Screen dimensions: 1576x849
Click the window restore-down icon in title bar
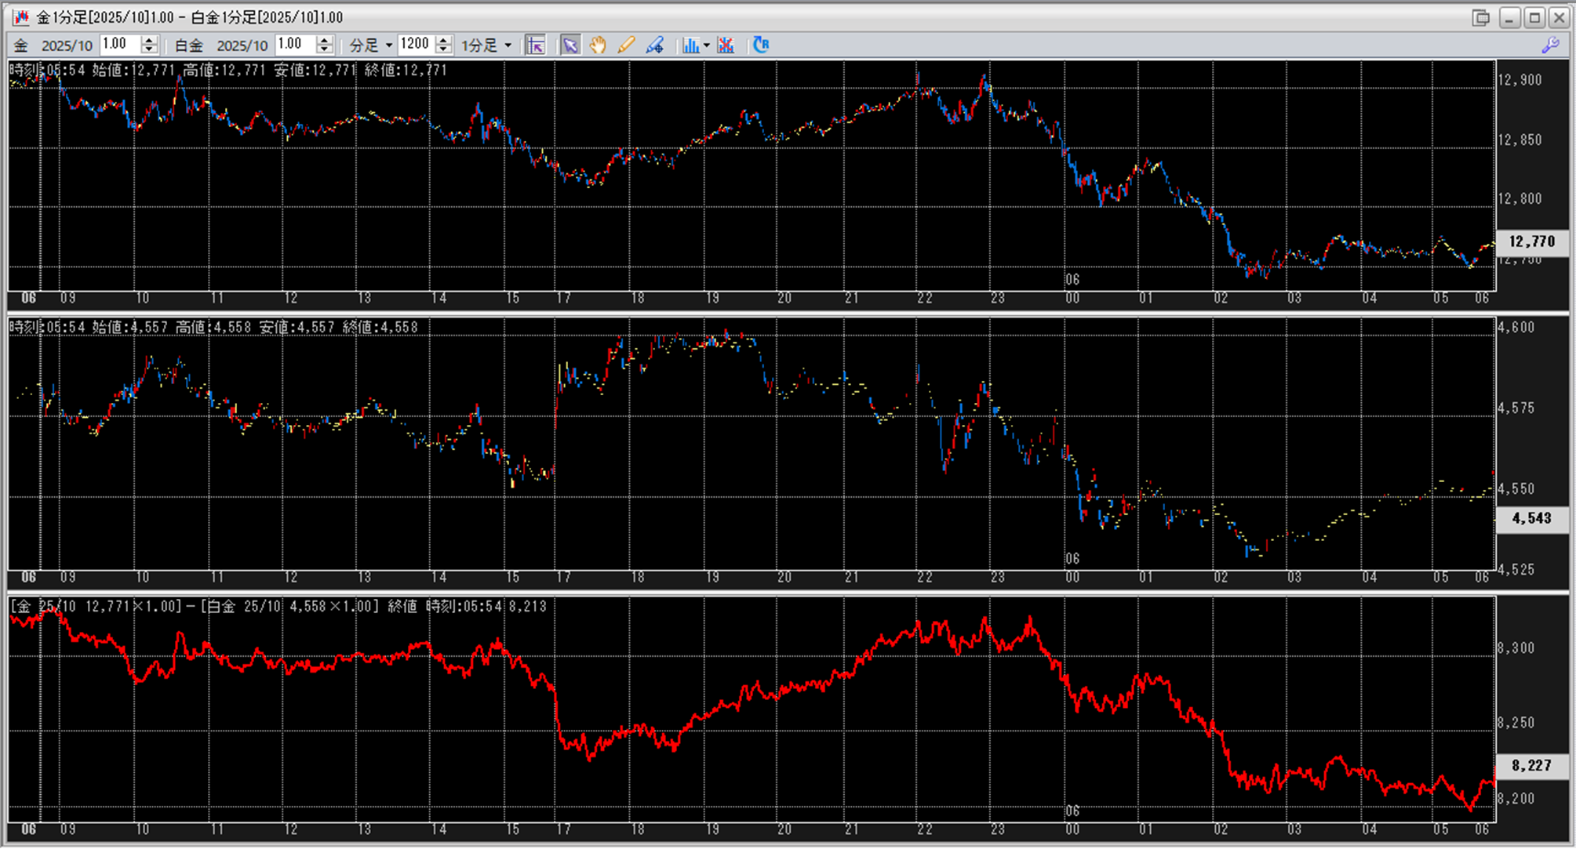[1480, 17]
